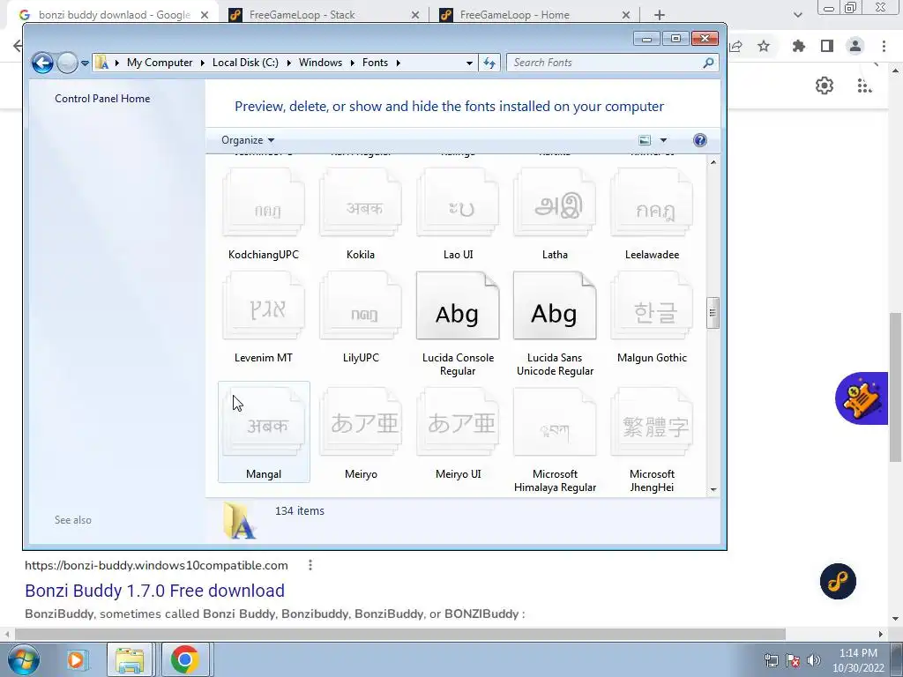This screenshot has width=903, height=677.
Task: Click the orange coupon extension badge
Action: pyautogui.click(x=862, y=398)
